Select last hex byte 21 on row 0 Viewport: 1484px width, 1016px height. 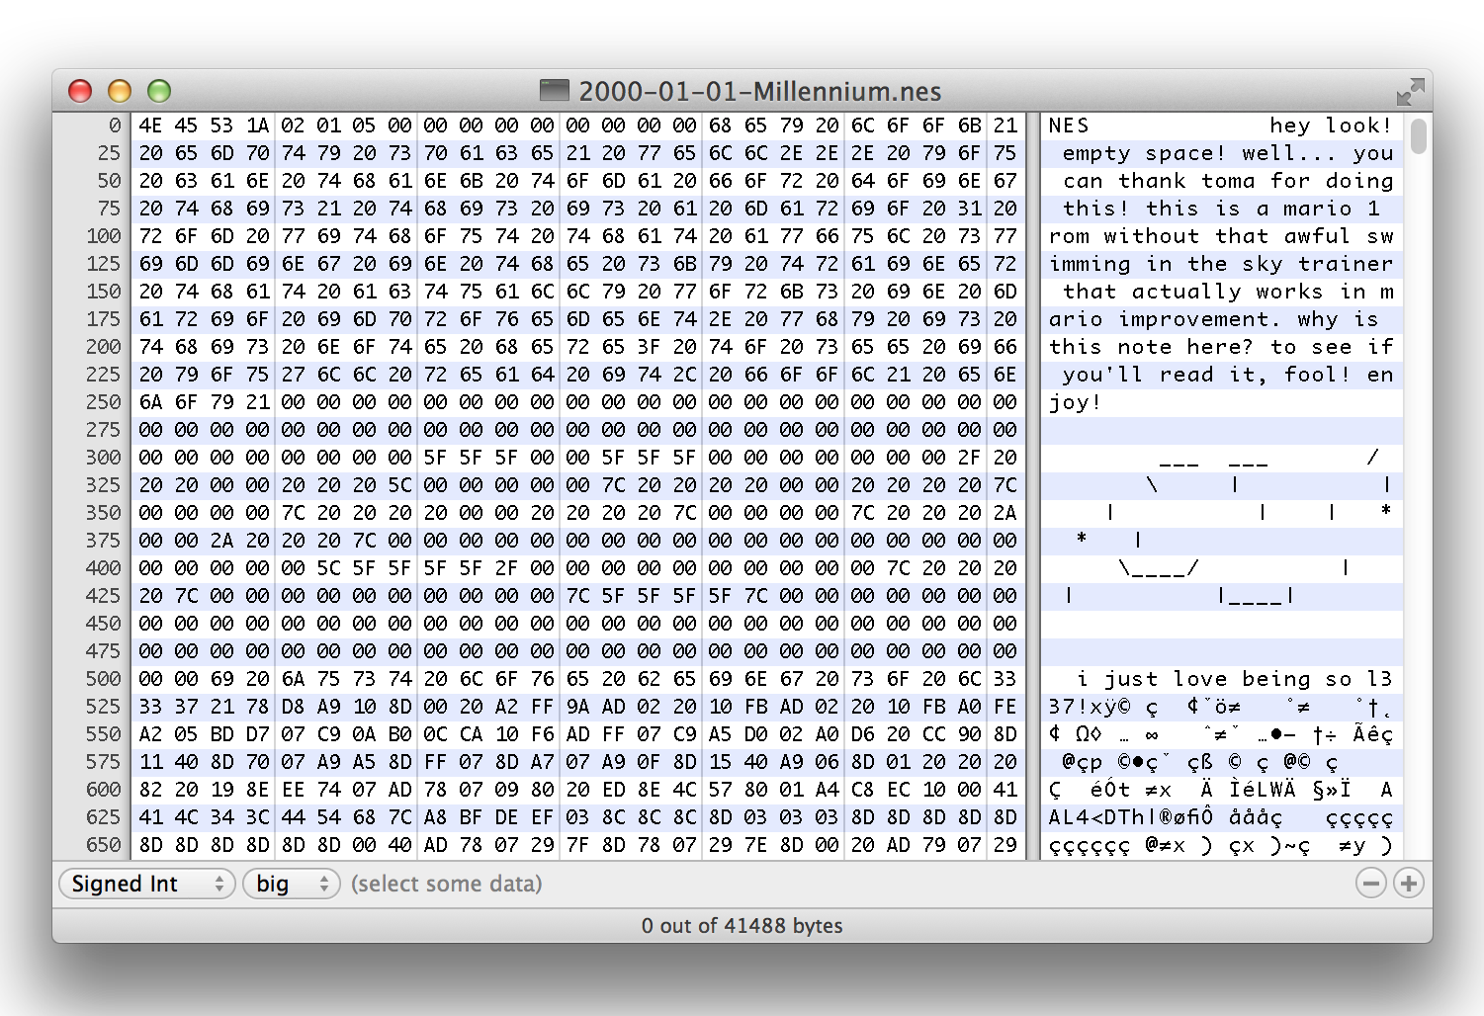(x=1005, y=126)
